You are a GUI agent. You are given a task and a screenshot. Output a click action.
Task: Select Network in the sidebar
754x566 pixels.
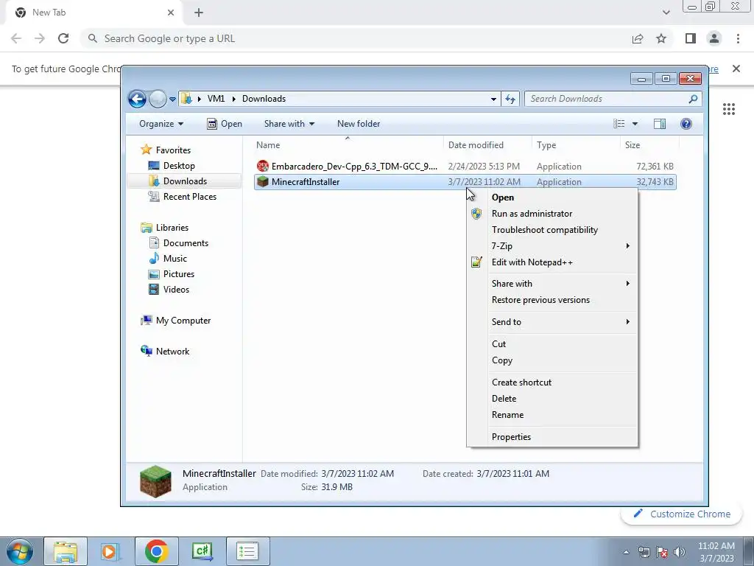(165, 352)
